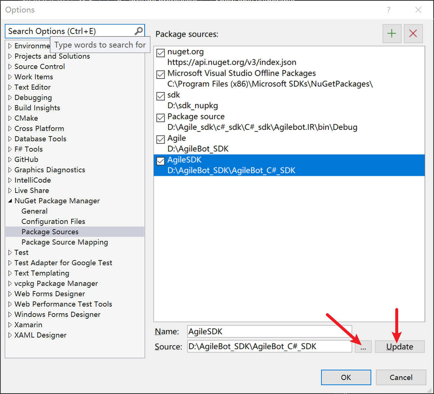Click OK to confirm options
Screen dimensions: 434x394
(346, 377)
